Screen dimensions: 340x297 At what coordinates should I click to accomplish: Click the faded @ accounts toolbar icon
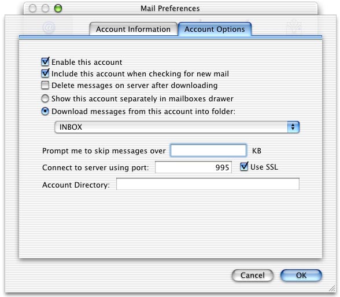tap(49, 28)
